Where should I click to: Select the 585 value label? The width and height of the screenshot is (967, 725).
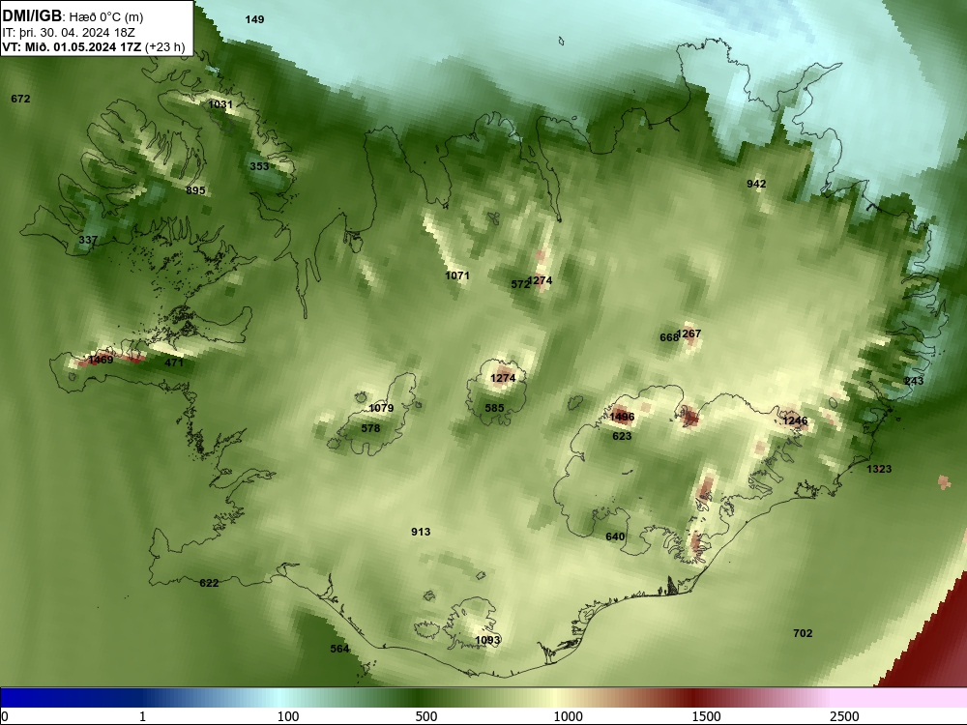494,408
